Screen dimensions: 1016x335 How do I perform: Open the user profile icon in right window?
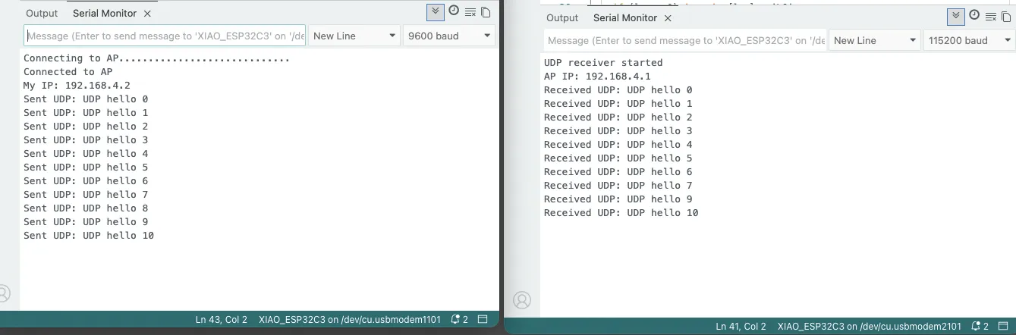(x=522, y=300)
